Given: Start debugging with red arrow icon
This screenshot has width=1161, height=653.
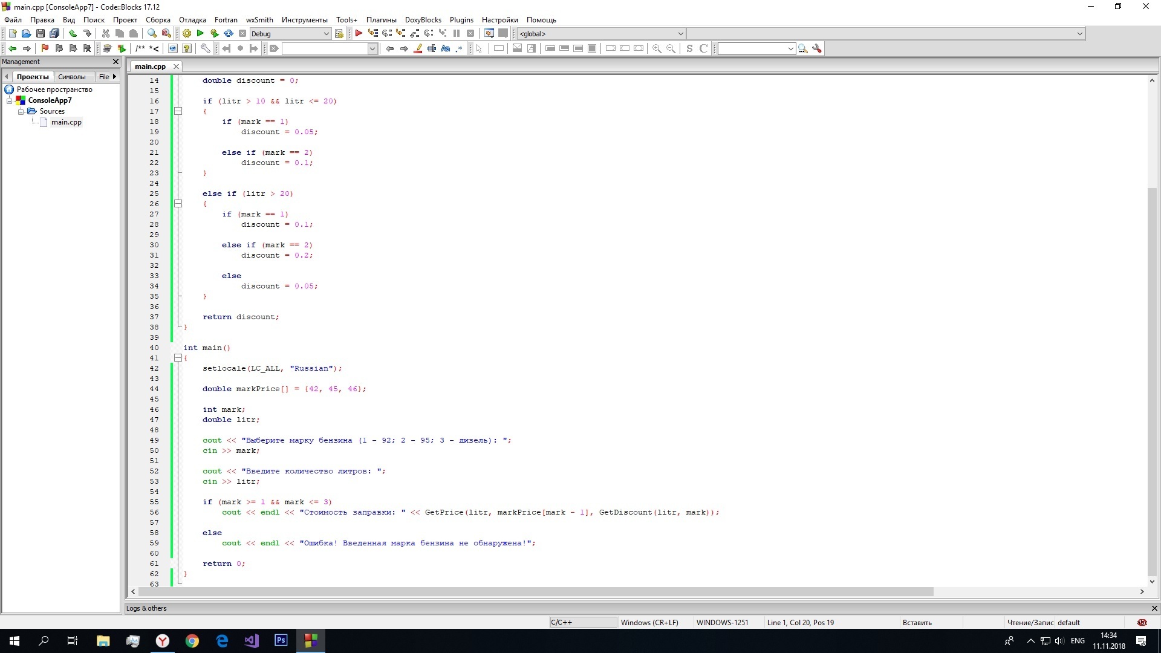Looking at the screenshot, I should tap(359, 34).
